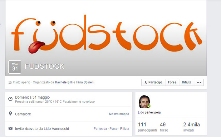Click the Rifiuta button

coord(186,82)
